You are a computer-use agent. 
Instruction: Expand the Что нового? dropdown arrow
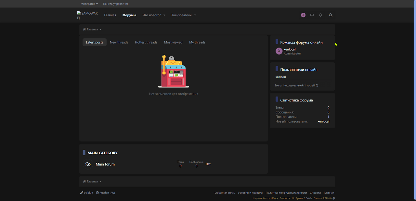164,15
